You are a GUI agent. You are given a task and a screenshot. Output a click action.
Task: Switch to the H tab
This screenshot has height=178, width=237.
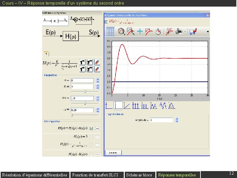[46, 54]
